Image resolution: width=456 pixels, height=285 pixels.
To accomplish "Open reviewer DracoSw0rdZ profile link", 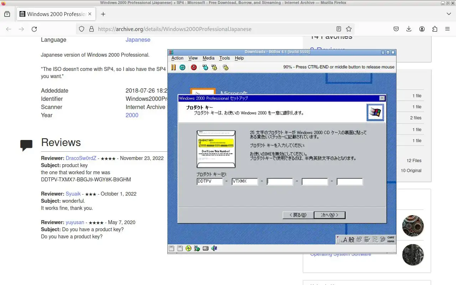I will [81, 158].
